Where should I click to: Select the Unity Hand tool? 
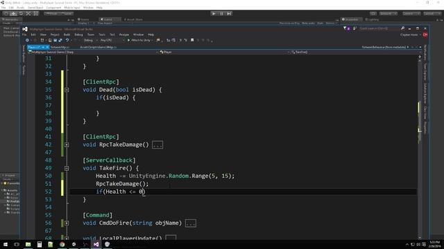tap(6, 14)
